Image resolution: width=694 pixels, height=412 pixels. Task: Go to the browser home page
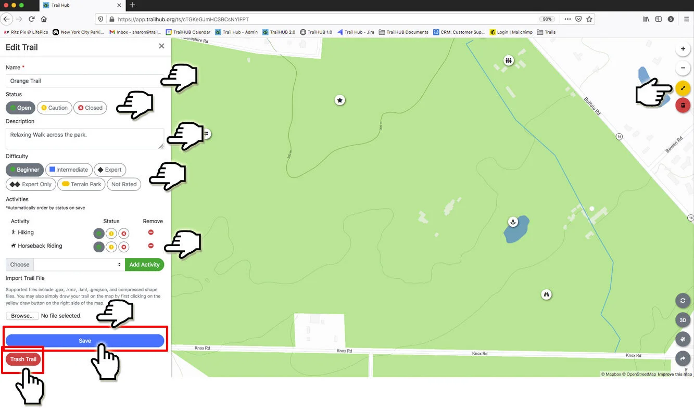pos(44,19)
